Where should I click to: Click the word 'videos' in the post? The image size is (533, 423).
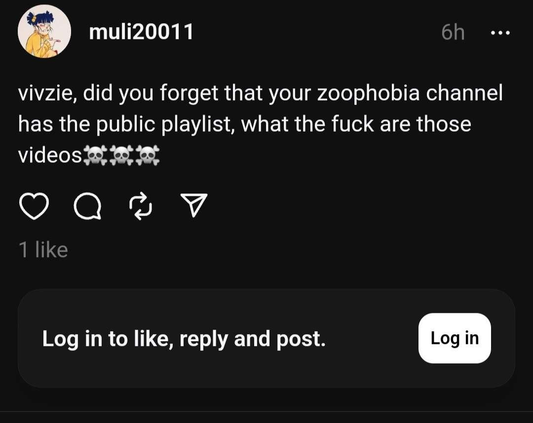[x=50, y=155]
